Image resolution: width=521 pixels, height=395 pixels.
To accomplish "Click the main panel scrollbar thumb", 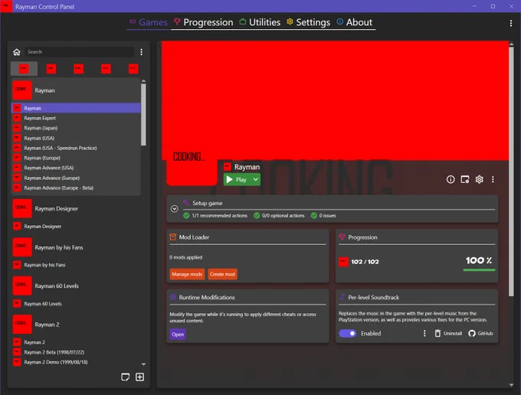I will [511, 171].
